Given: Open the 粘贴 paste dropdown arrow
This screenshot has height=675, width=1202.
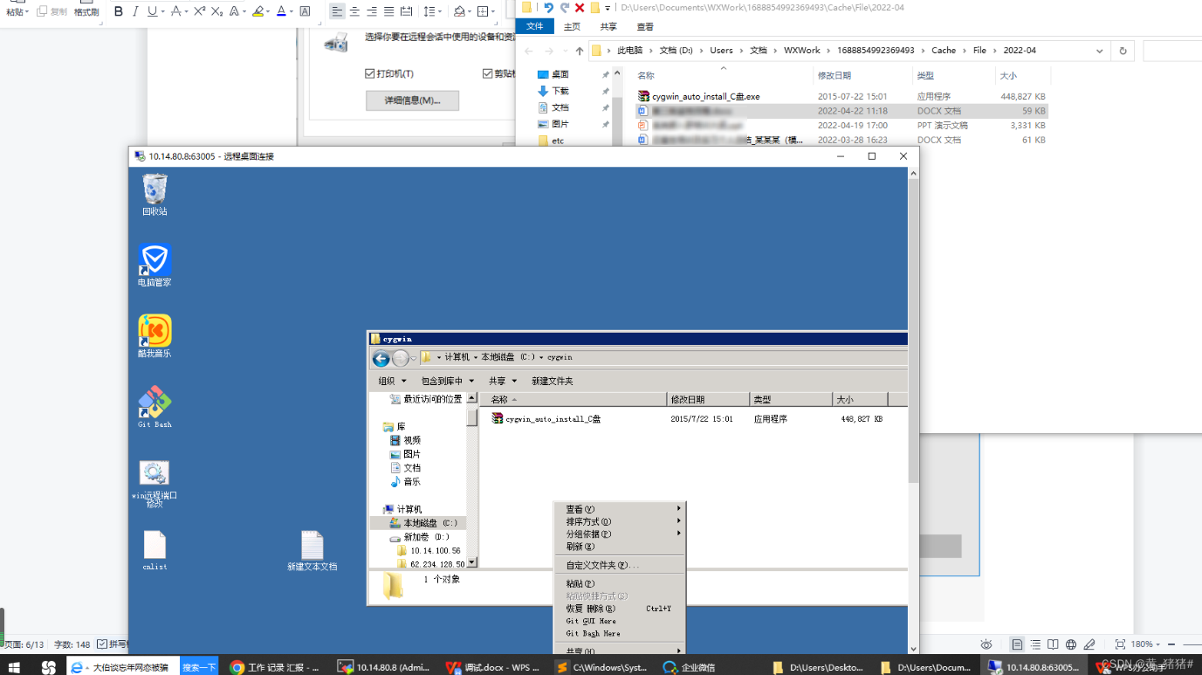Looking at the screenshot, I should (27, 13).
